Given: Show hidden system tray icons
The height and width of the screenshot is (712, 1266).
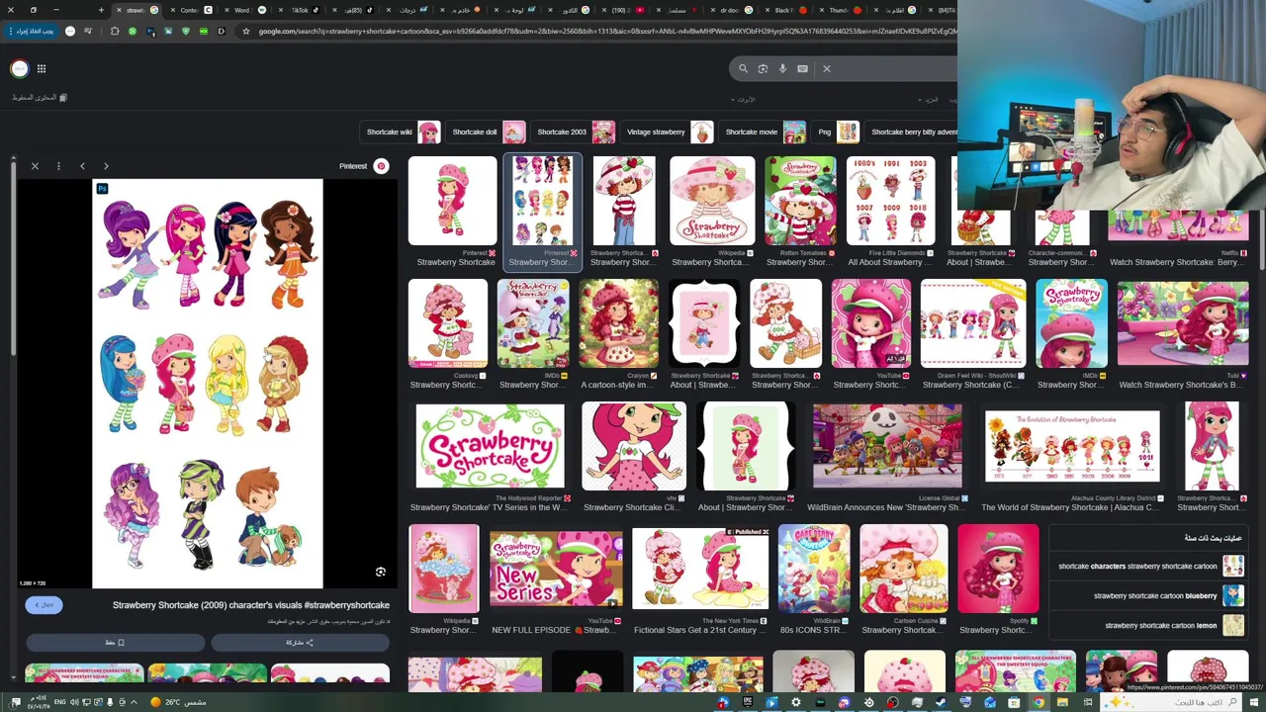Looking at the screenshot, I should tap(135, 702).
